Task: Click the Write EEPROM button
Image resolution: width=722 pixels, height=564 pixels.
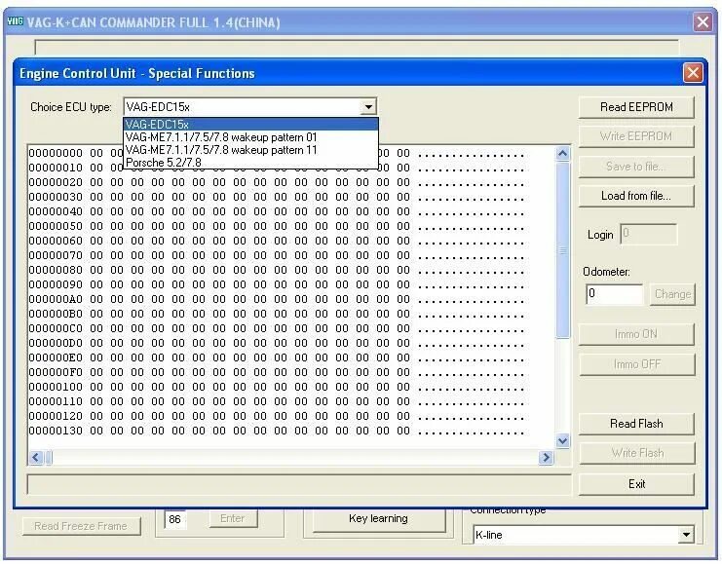Action: pyautogui.click(x=636, y=136)
